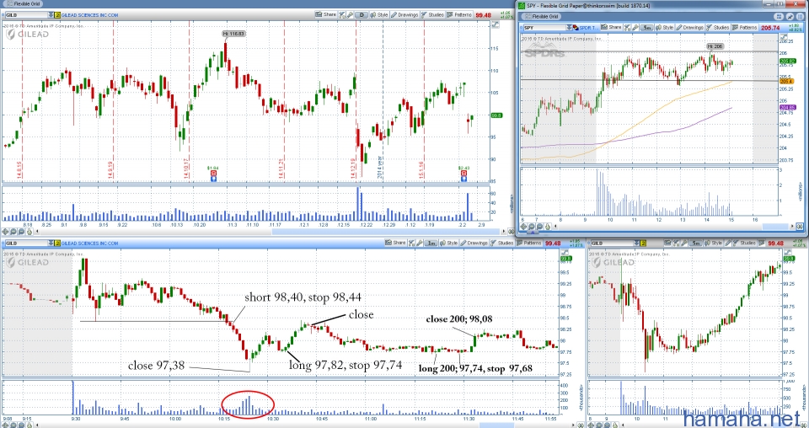Click the scissors quick-edit icon in daily chart

[341, 15]
